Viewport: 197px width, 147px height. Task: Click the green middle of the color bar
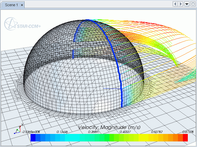tap(109, 138)
